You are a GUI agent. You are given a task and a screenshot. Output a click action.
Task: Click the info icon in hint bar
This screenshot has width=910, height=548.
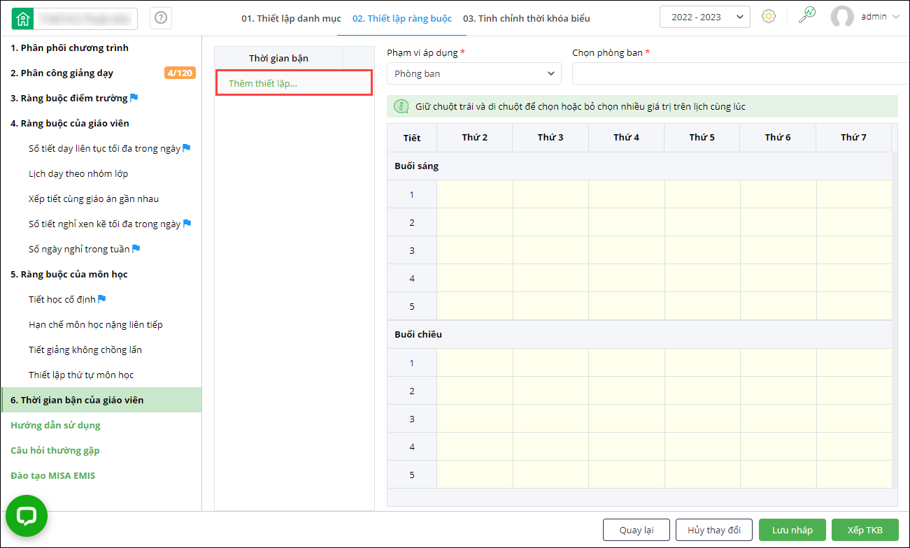tap(401, 106)
